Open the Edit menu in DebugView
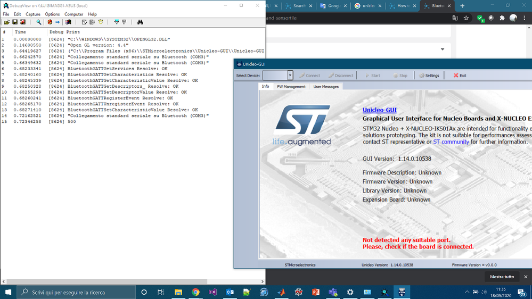Screen dimensions: 532x299 [x=17, y=14]
